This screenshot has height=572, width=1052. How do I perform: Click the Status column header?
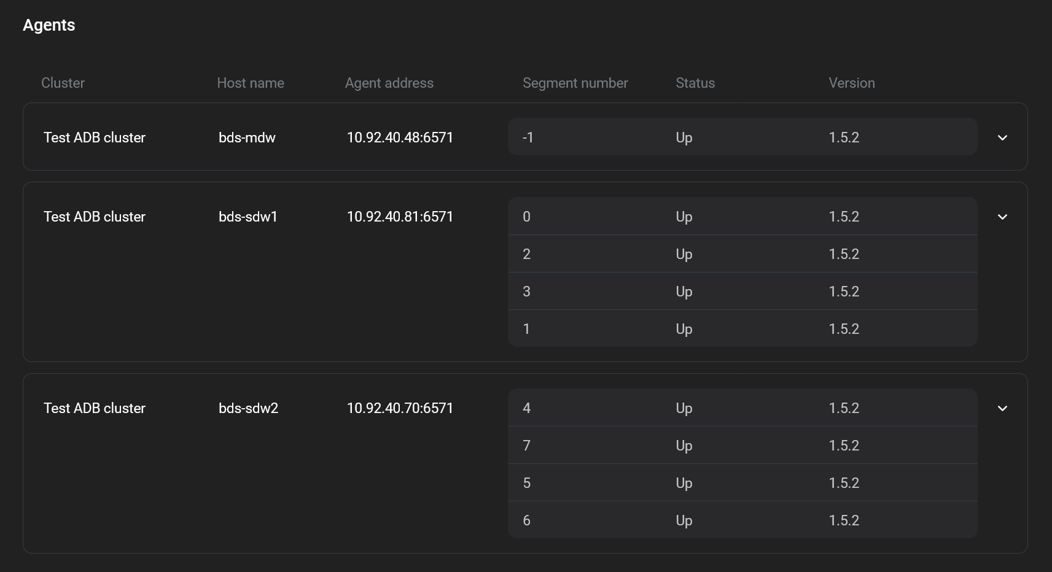coord(695,83)
